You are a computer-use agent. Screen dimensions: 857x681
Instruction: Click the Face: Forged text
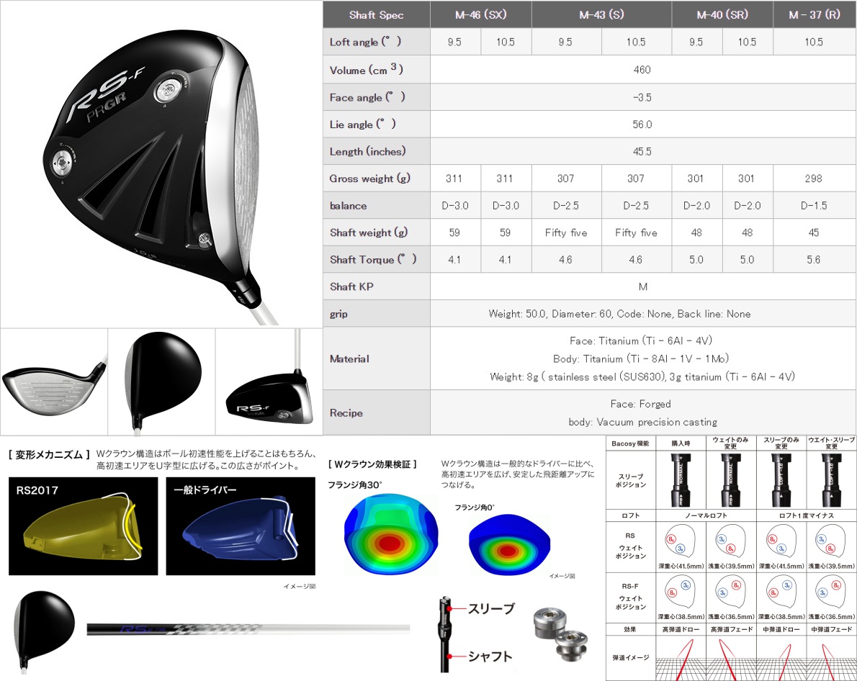point(640,404)
